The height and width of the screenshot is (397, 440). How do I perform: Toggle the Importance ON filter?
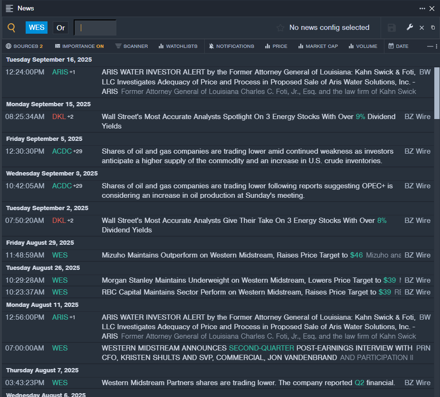[x=79, y=46]
